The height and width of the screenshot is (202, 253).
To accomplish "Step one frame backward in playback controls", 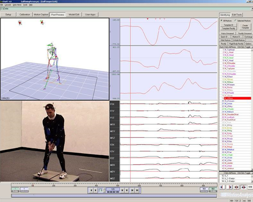I will [91, 190].
